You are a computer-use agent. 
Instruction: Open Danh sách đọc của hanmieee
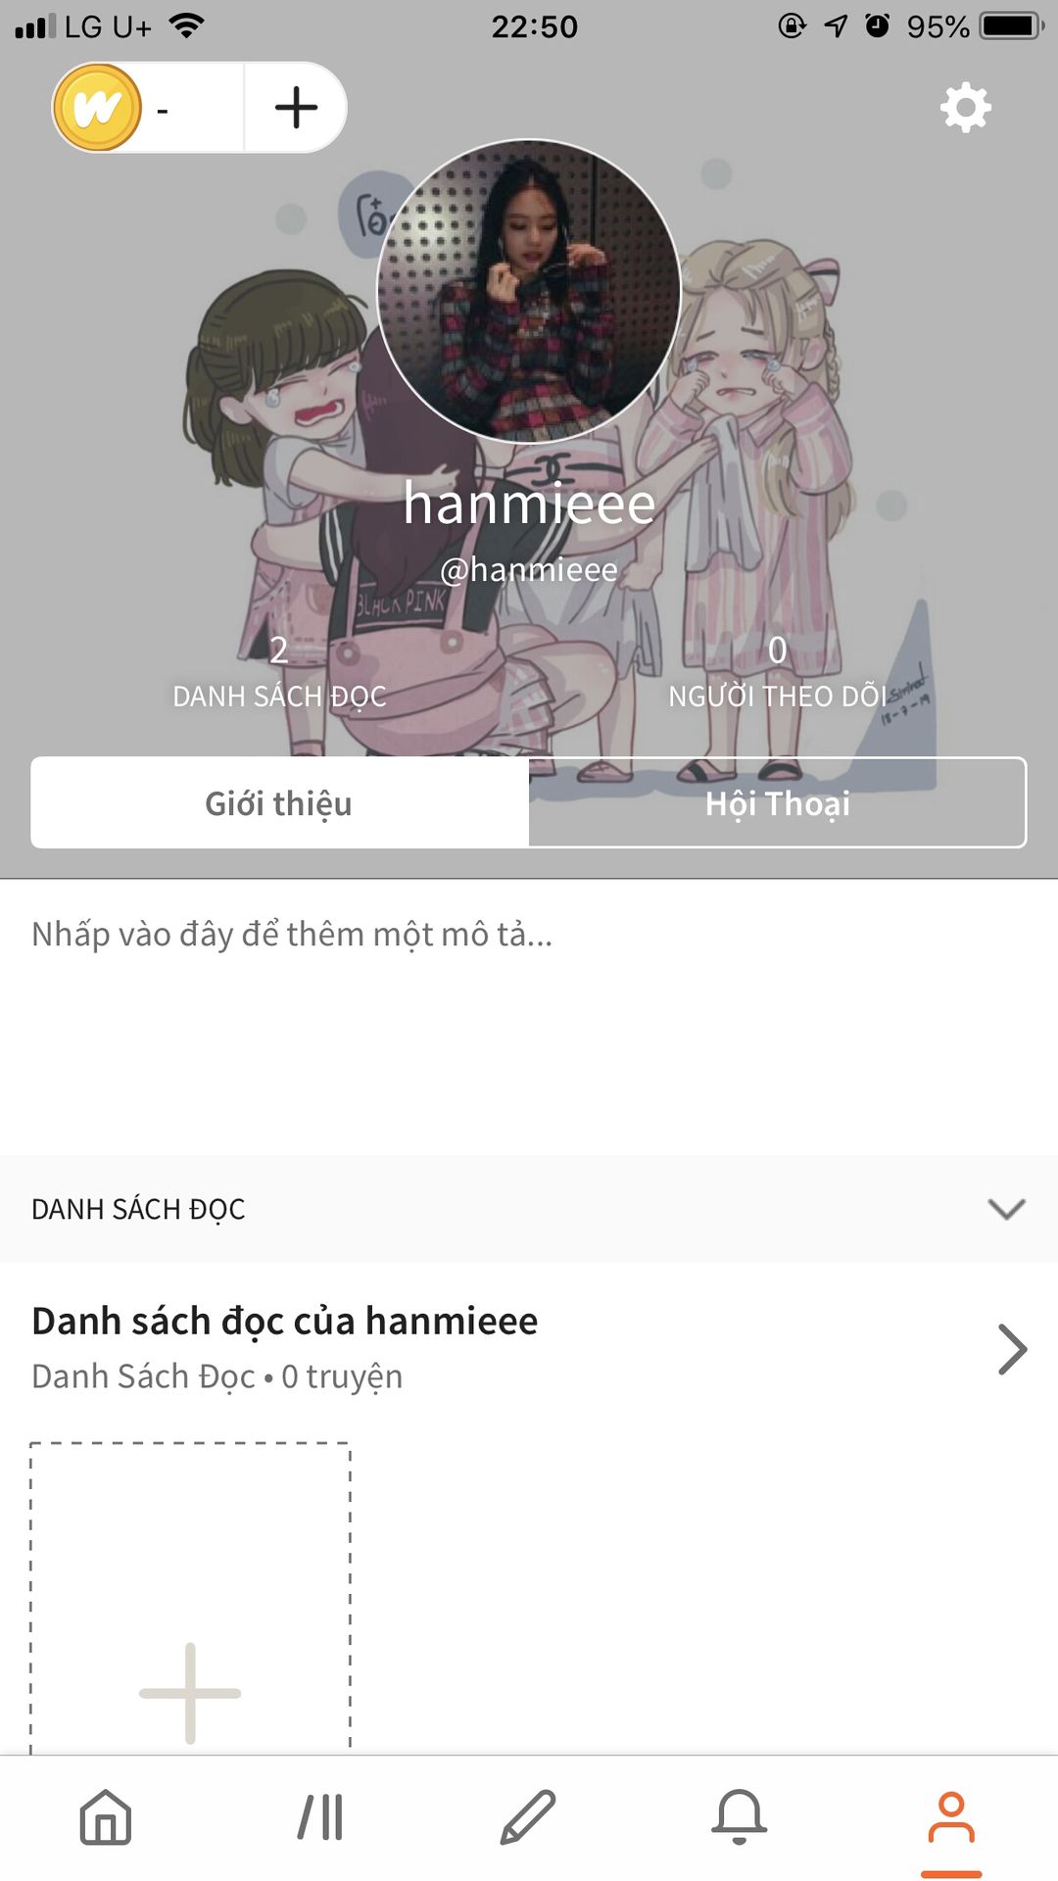tap(284, 1321)
